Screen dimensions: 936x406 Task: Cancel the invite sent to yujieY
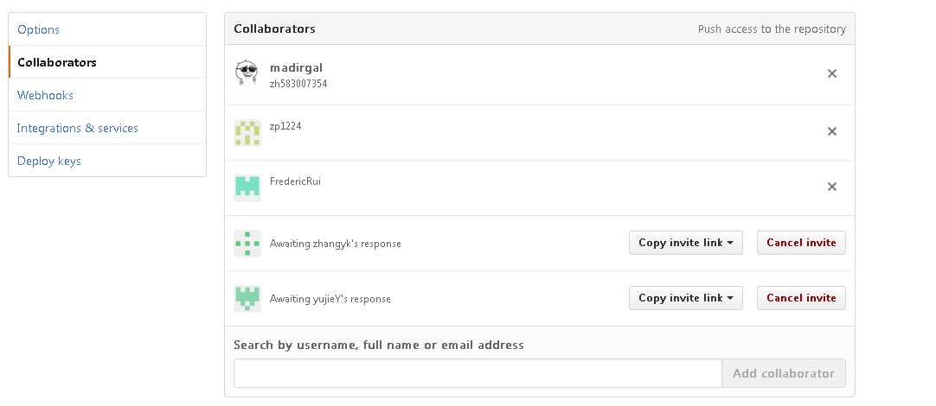pos(801,298)
